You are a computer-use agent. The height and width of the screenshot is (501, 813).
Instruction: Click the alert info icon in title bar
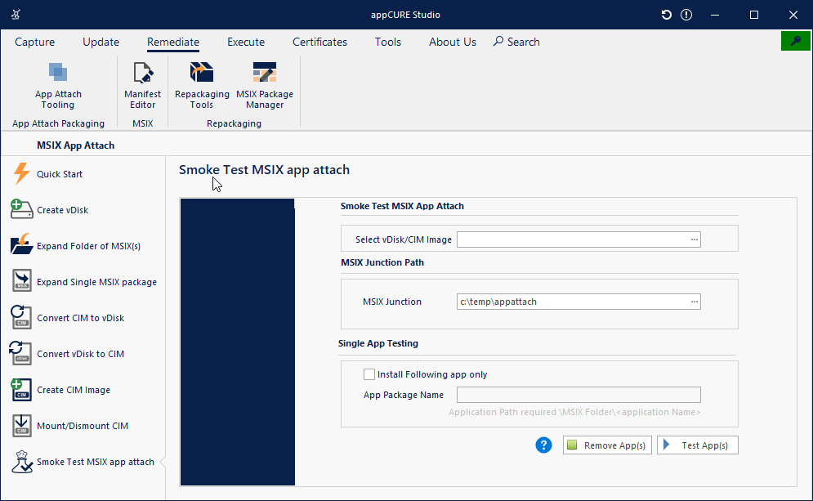(x=686, y=15)
